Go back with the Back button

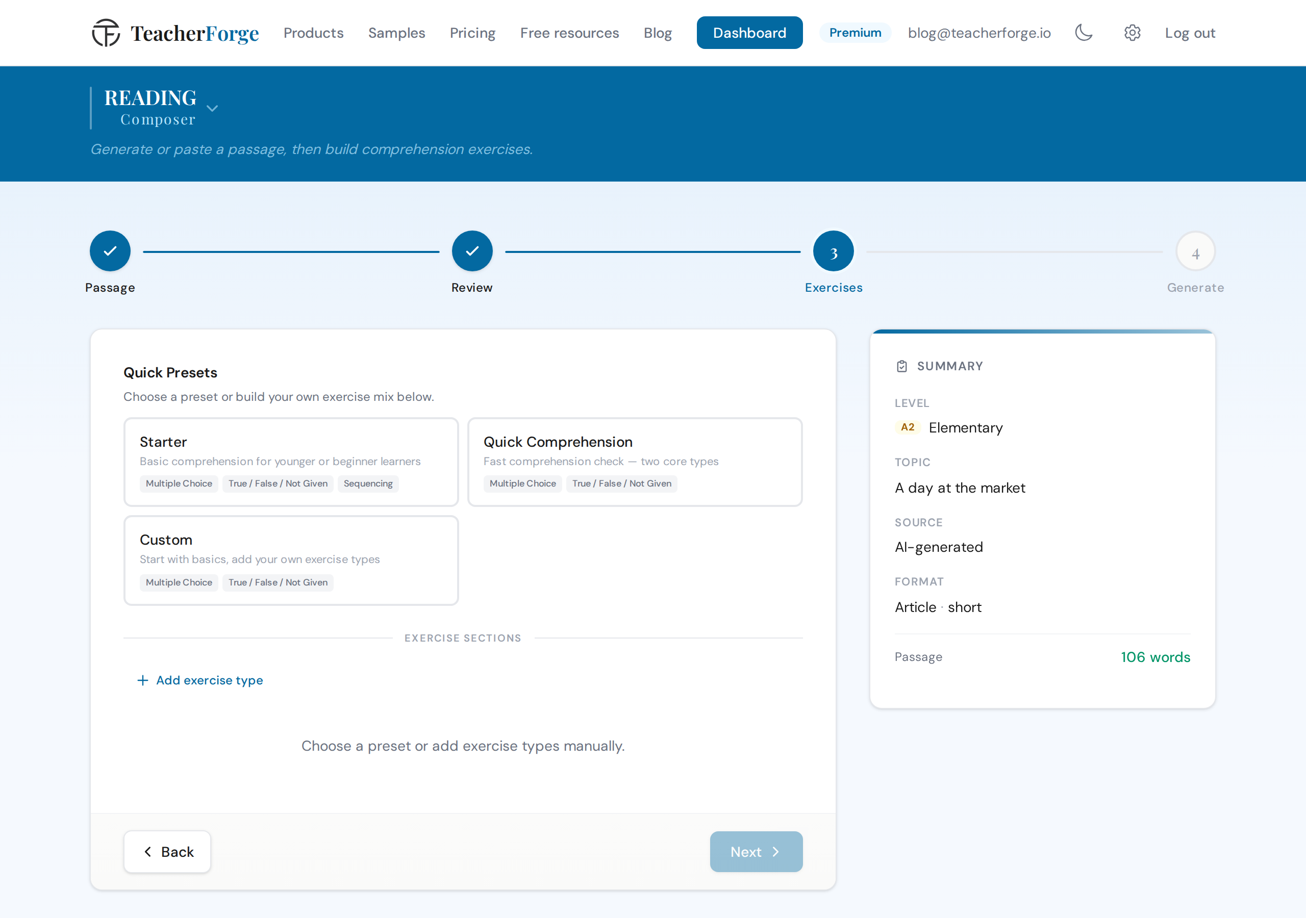pyautogui.click(x=167, y=852)
